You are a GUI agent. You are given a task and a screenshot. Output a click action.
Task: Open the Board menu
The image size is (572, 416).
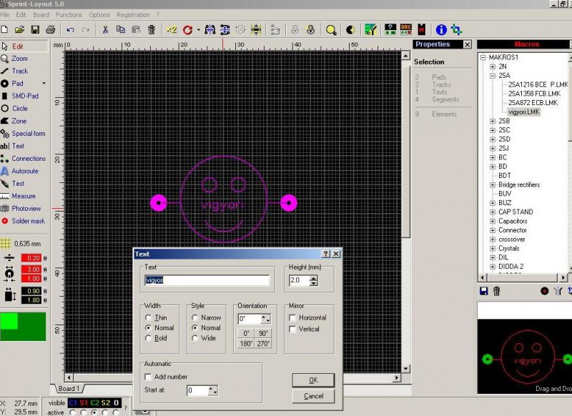pyautogui.click(x=41, y=15)
